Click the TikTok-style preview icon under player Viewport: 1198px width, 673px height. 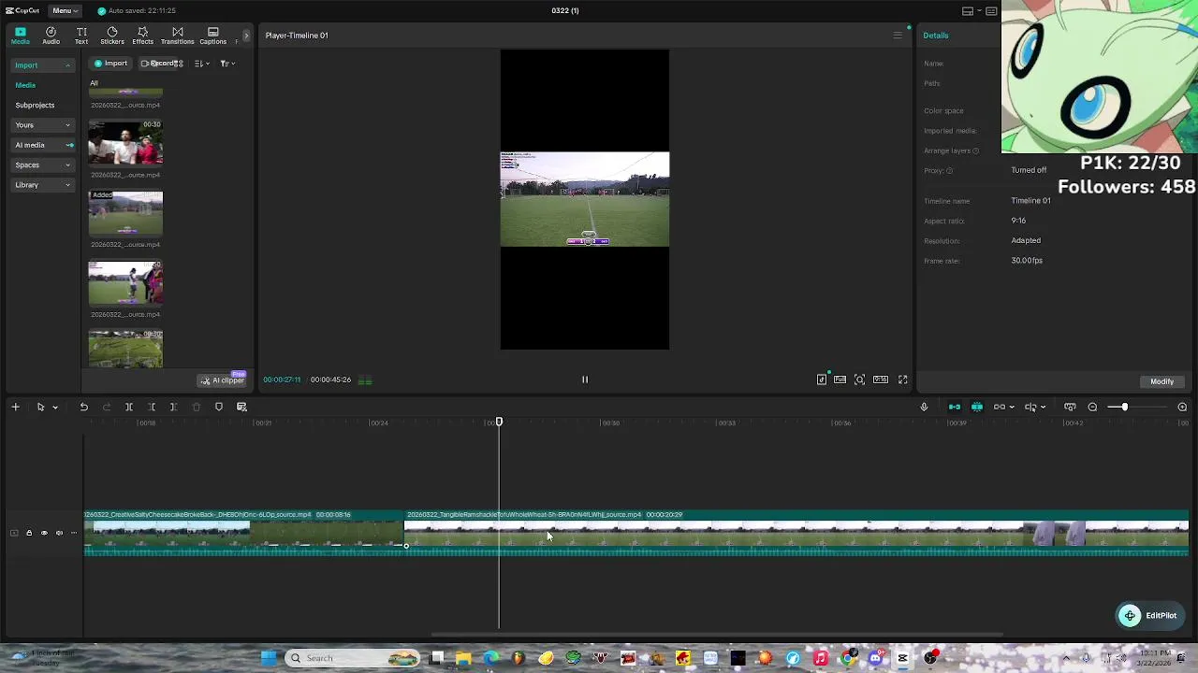click(x=822, y=379)
